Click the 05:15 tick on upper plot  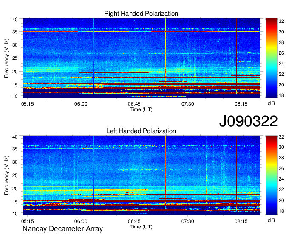(x=28, y=104)
